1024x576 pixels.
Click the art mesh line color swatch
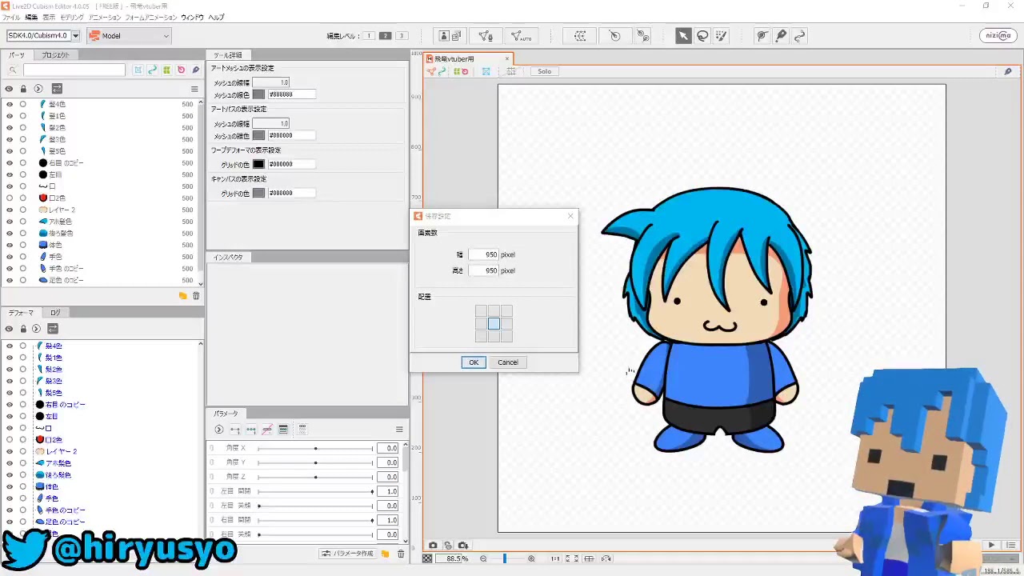[259, 94]
